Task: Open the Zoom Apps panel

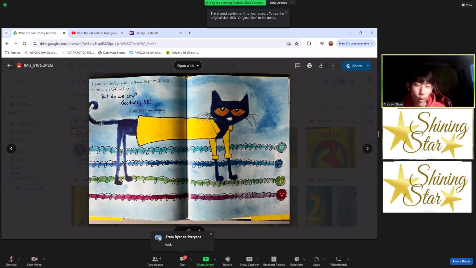Action: coord(316,261)
